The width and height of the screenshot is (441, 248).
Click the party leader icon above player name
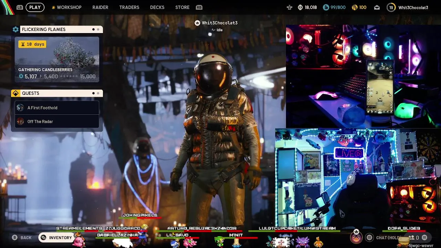[197, 23]
